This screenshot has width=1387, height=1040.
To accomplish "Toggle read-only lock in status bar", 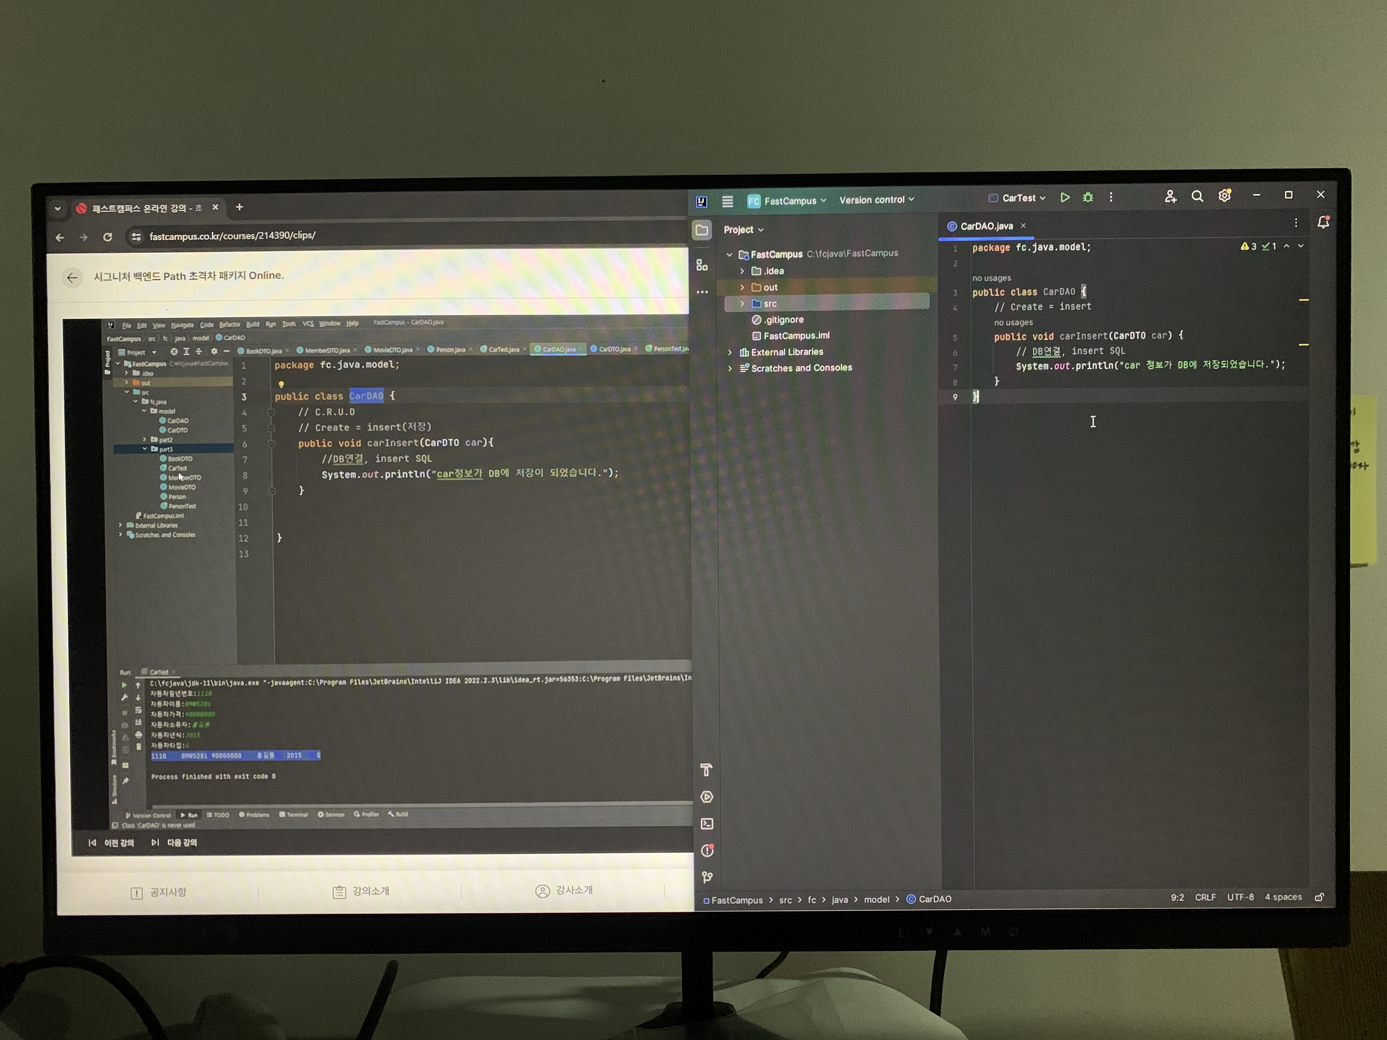I will (1319, 897).
